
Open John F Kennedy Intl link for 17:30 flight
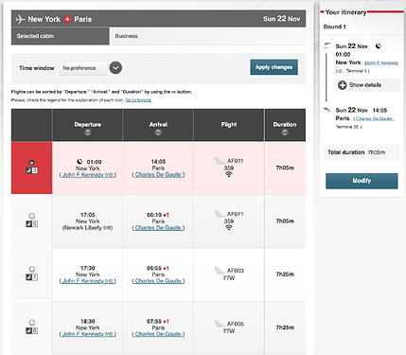(88, 281)
